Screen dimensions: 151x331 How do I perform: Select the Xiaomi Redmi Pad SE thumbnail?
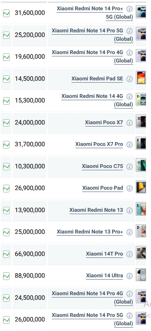[x=141, y=77]
